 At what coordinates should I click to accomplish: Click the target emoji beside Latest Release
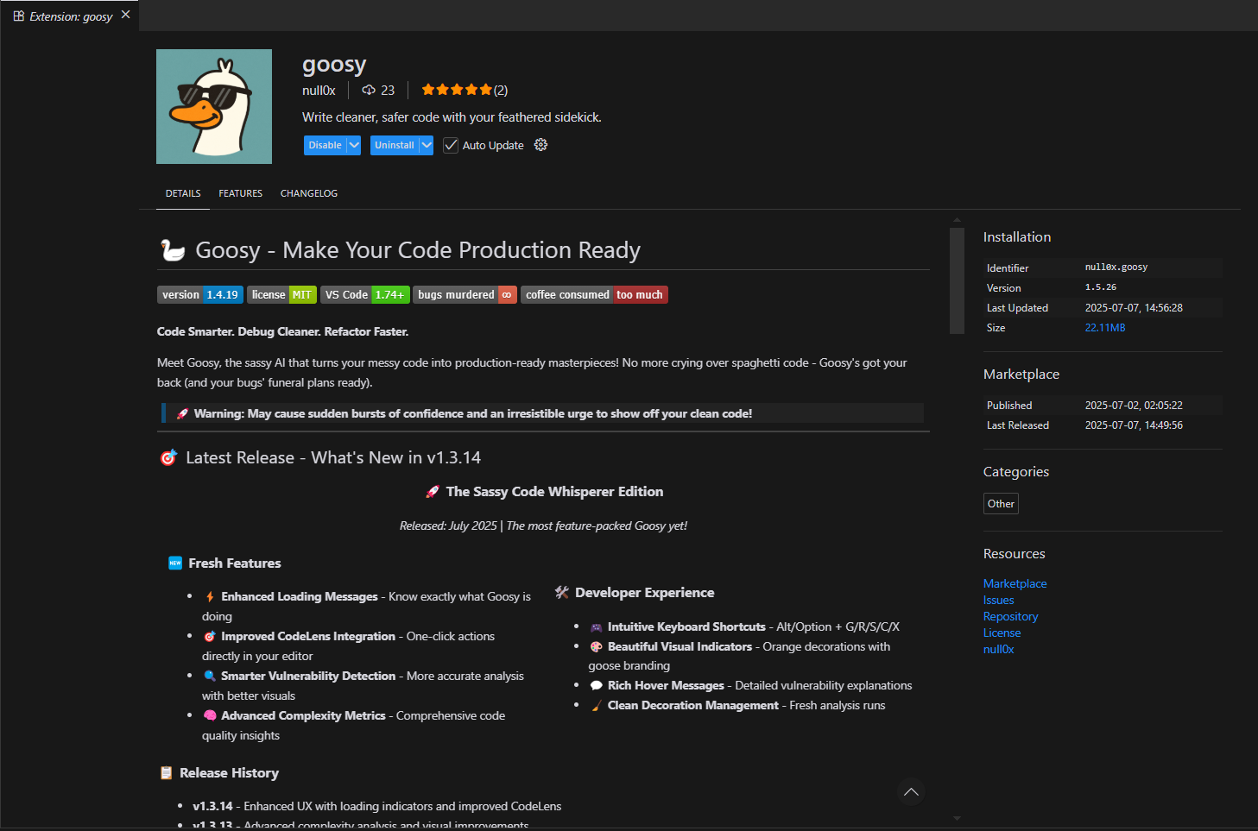tap(168, 457)
